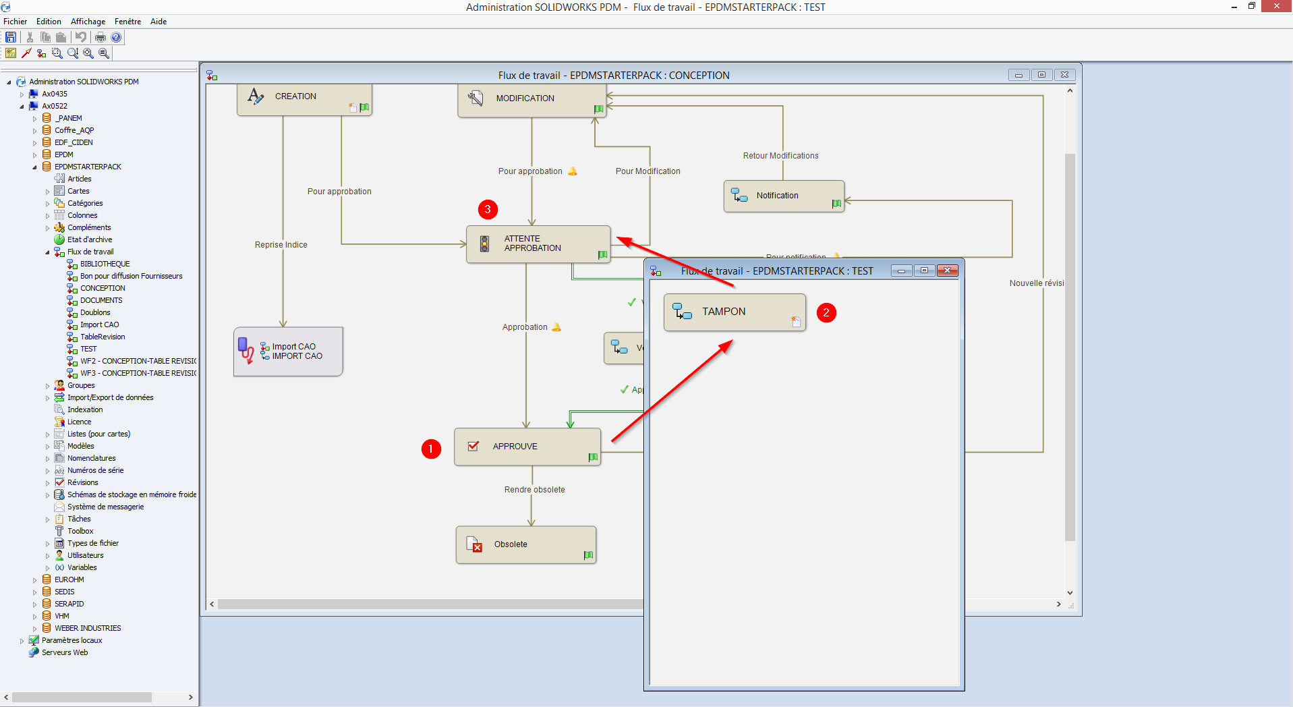The image size is (1293, 707).
Task: Maximize the TEST workflow window
Action: pos(924,271)
